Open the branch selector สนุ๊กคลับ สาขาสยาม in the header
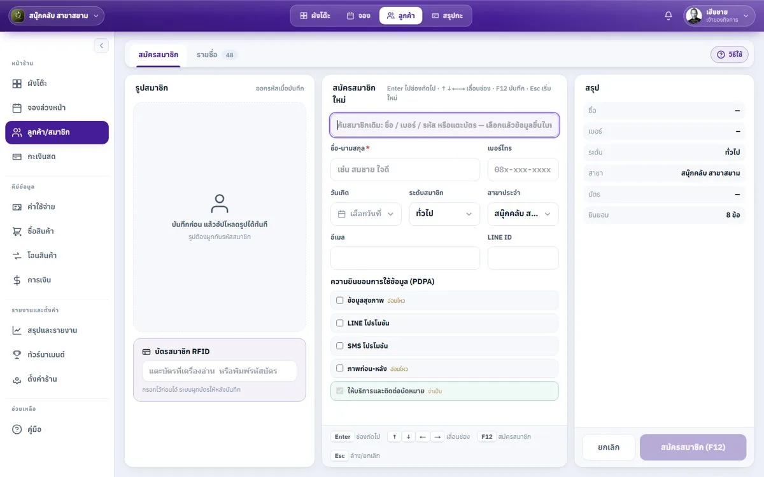This screenshot has width=764, height=477. [57, 16]
